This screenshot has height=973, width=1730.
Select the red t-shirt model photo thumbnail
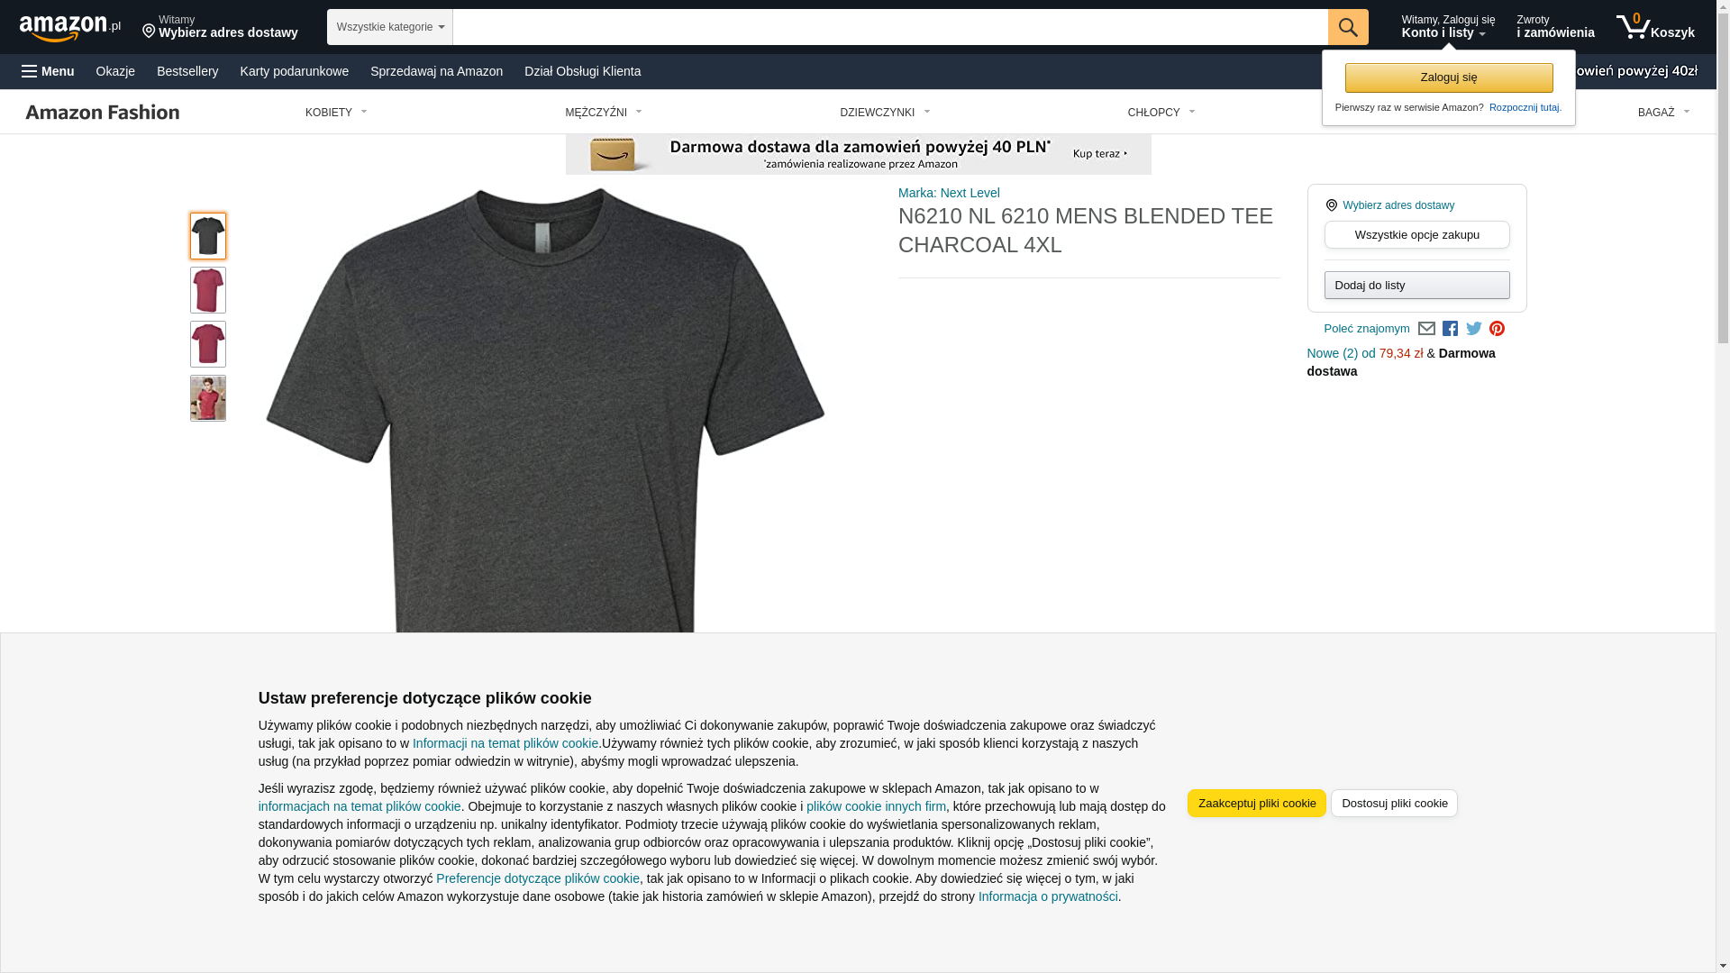point(208,398)
